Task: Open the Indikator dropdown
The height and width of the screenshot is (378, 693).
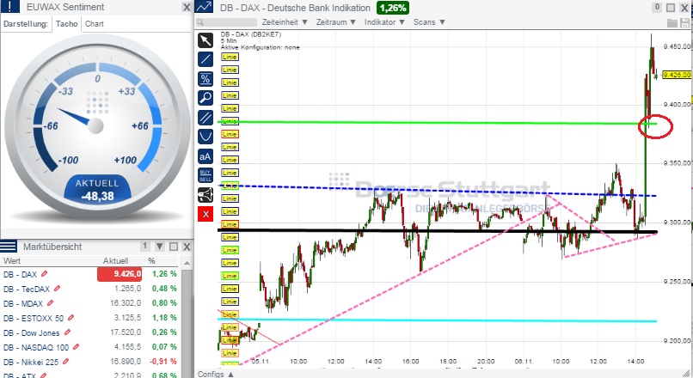Action: [384, 22]
